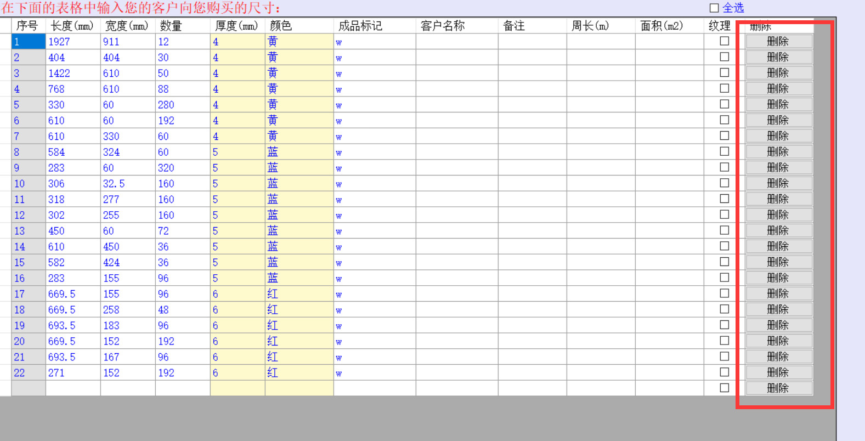Delete row 17 with 删除 button

pyautogui.click(x=779, y=293)
